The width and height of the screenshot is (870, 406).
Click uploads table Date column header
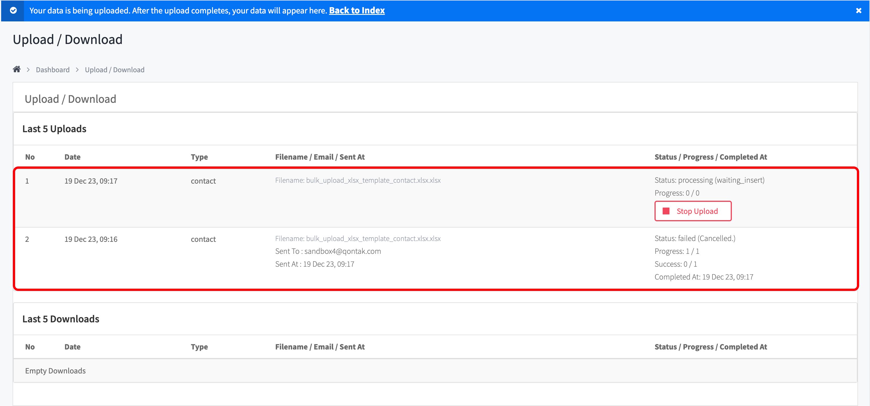pyautogui.click(x=72, y=157)
